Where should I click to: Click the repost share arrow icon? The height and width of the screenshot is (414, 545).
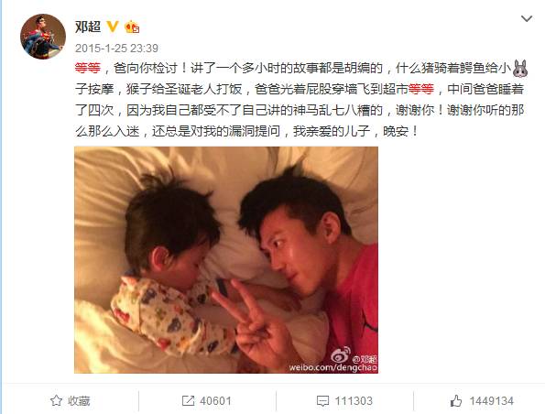[188, 401]
